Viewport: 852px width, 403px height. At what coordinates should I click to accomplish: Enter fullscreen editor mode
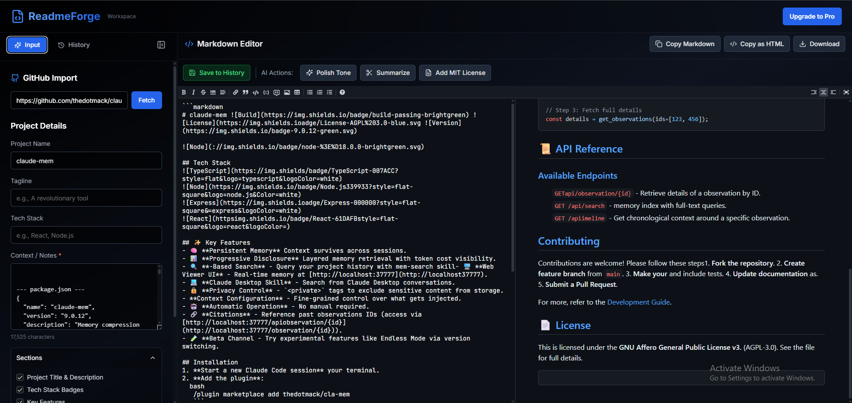(846, 92)
